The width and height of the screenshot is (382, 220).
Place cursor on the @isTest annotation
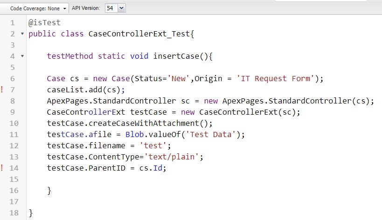coord(44,23)
